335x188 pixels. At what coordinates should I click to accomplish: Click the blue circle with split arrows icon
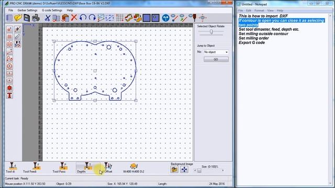point(165,18)
